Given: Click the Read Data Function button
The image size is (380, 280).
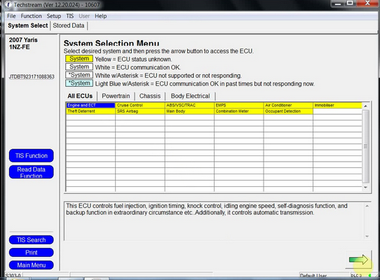Looking at the screenshot, I should [x=32, y=172].
